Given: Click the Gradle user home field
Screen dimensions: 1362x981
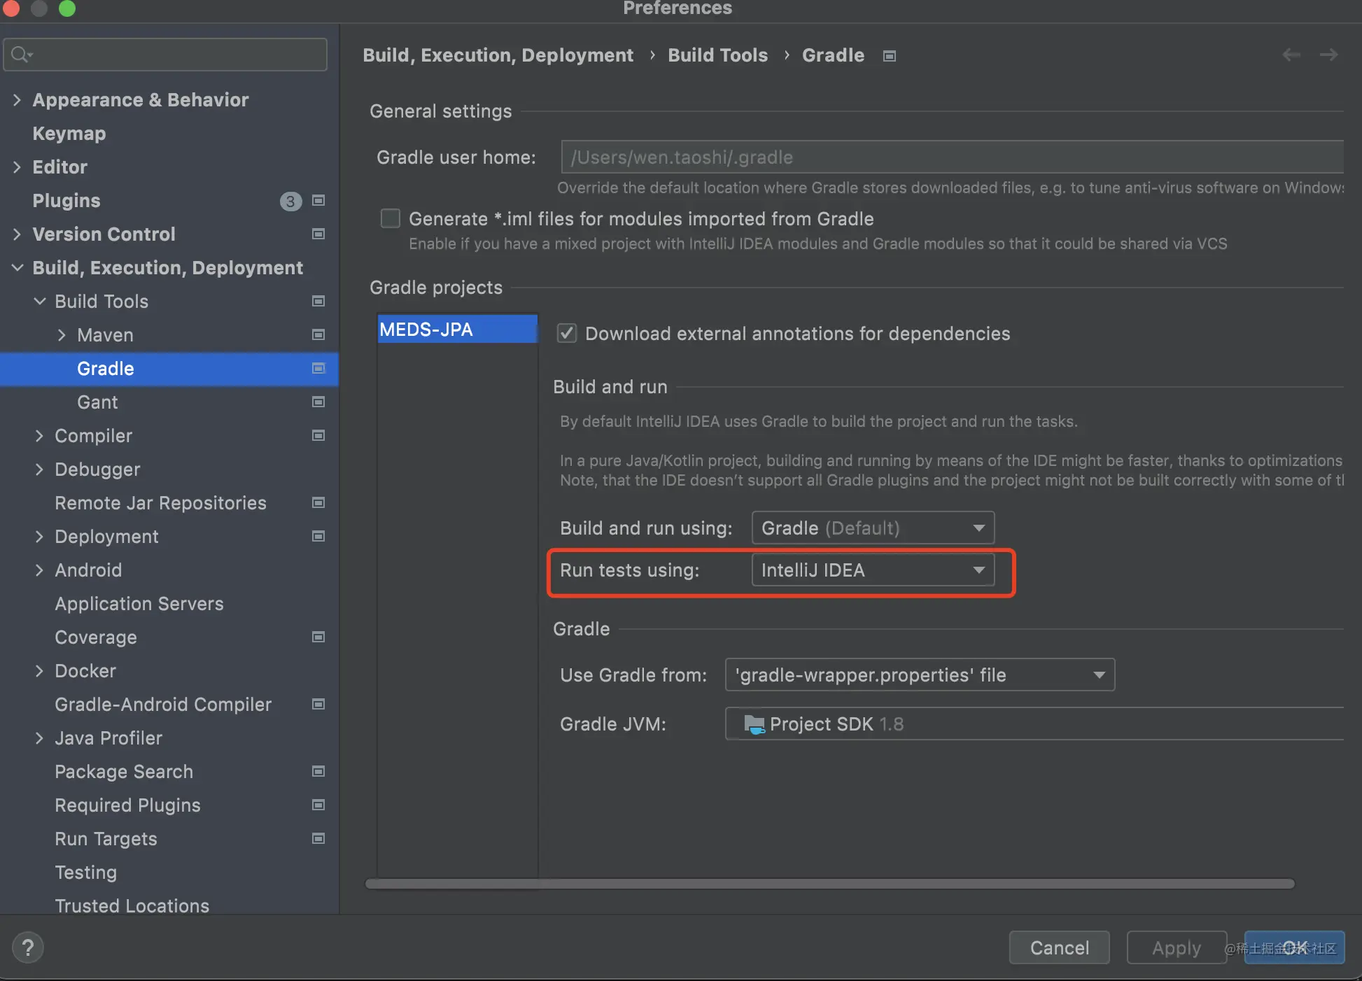Looking at the screenshot, I should click(953, 157).
